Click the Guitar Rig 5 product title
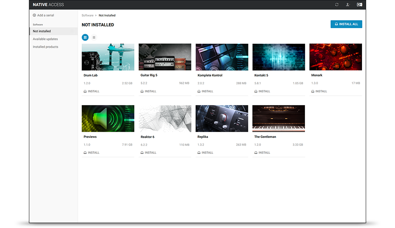This screenshot has width=395, height=228. [x=149, y=75]
